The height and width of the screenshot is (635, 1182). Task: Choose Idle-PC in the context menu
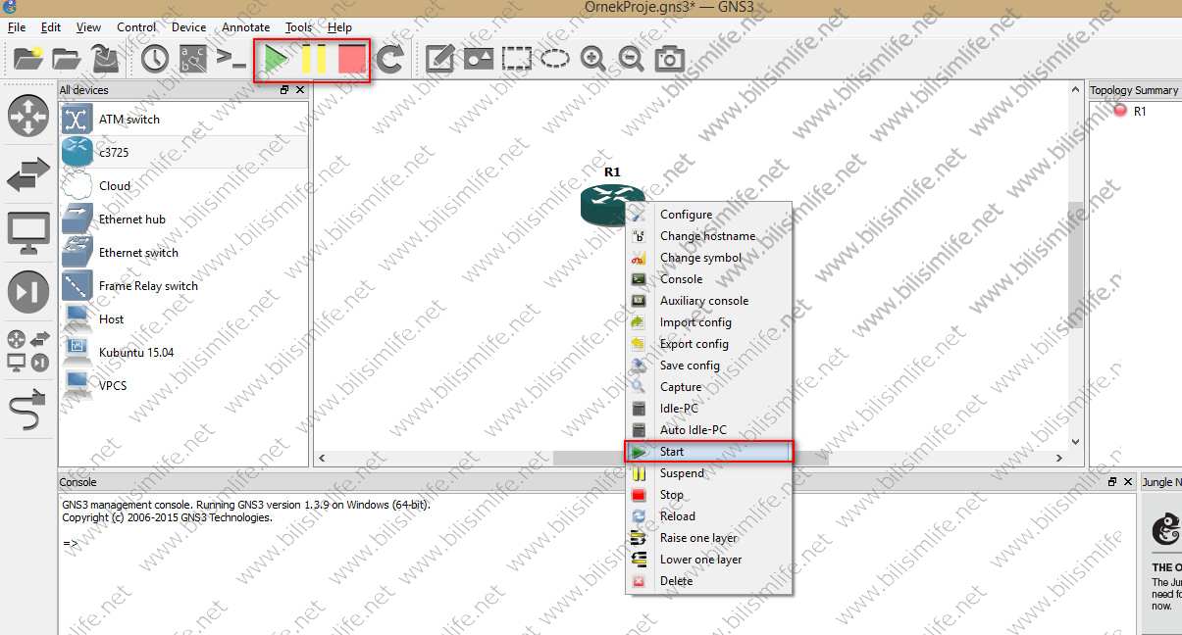(708, 409)
